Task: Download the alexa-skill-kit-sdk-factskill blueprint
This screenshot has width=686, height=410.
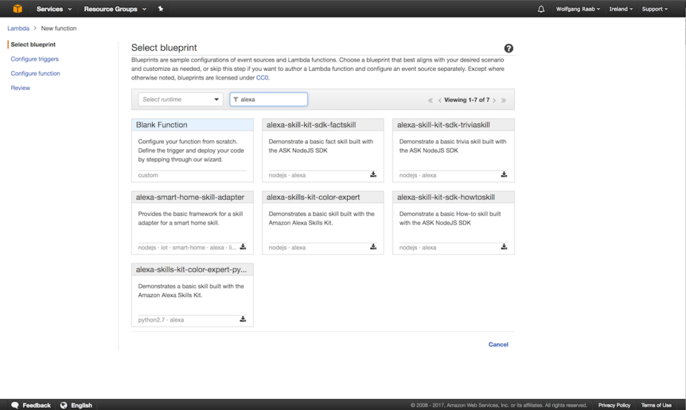Action: pyautogui.click(x=373, y=175)
